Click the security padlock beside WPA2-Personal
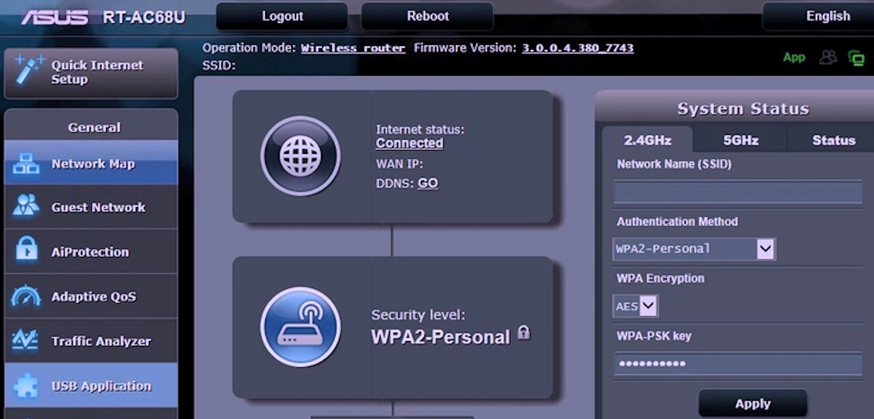 click(523, 333)
